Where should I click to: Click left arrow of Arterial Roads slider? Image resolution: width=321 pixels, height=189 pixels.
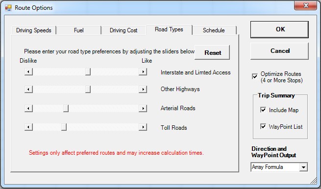tap(28, 108)
